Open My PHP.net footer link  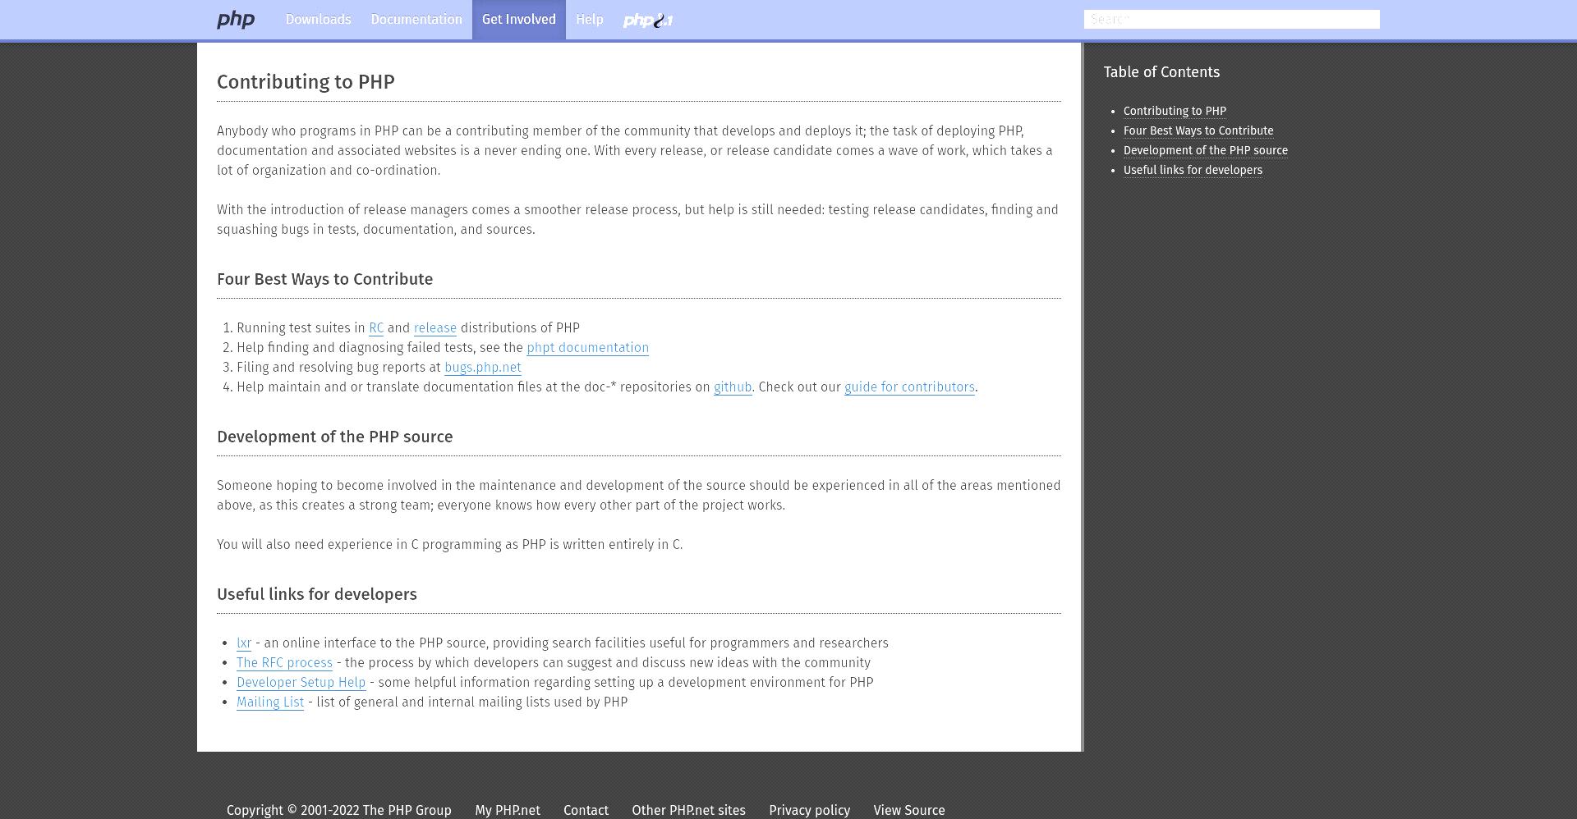click(508, 811)
